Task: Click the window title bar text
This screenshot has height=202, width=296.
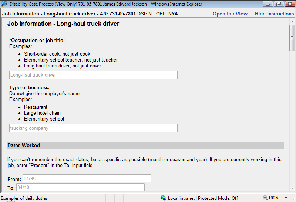Action: [106, 4]
